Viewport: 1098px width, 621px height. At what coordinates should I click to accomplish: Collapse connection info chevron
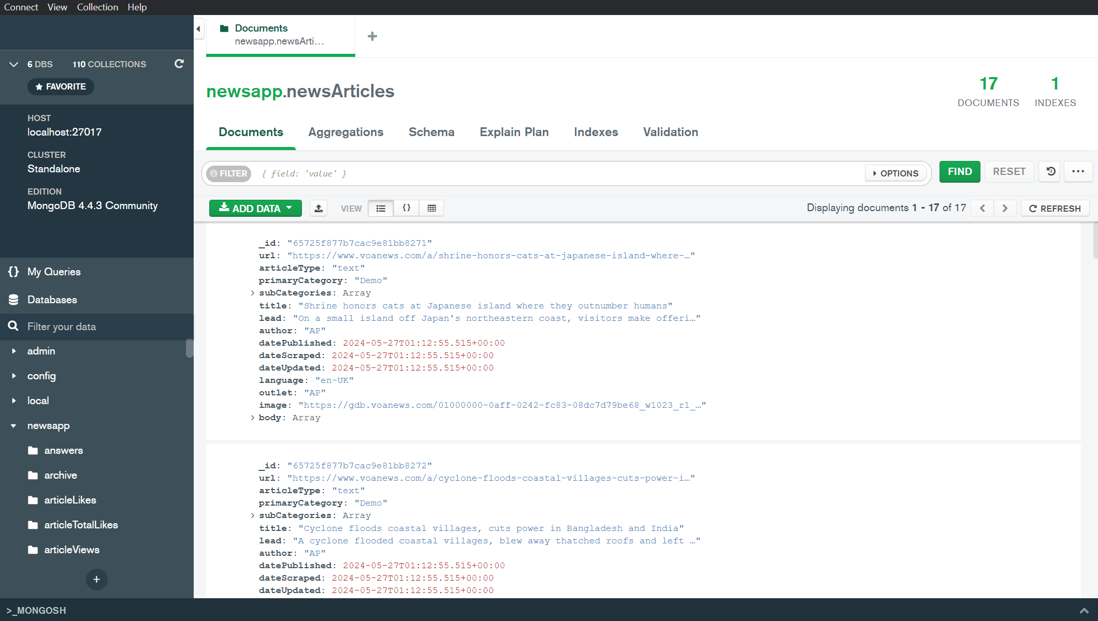click(x=14, y=64)
